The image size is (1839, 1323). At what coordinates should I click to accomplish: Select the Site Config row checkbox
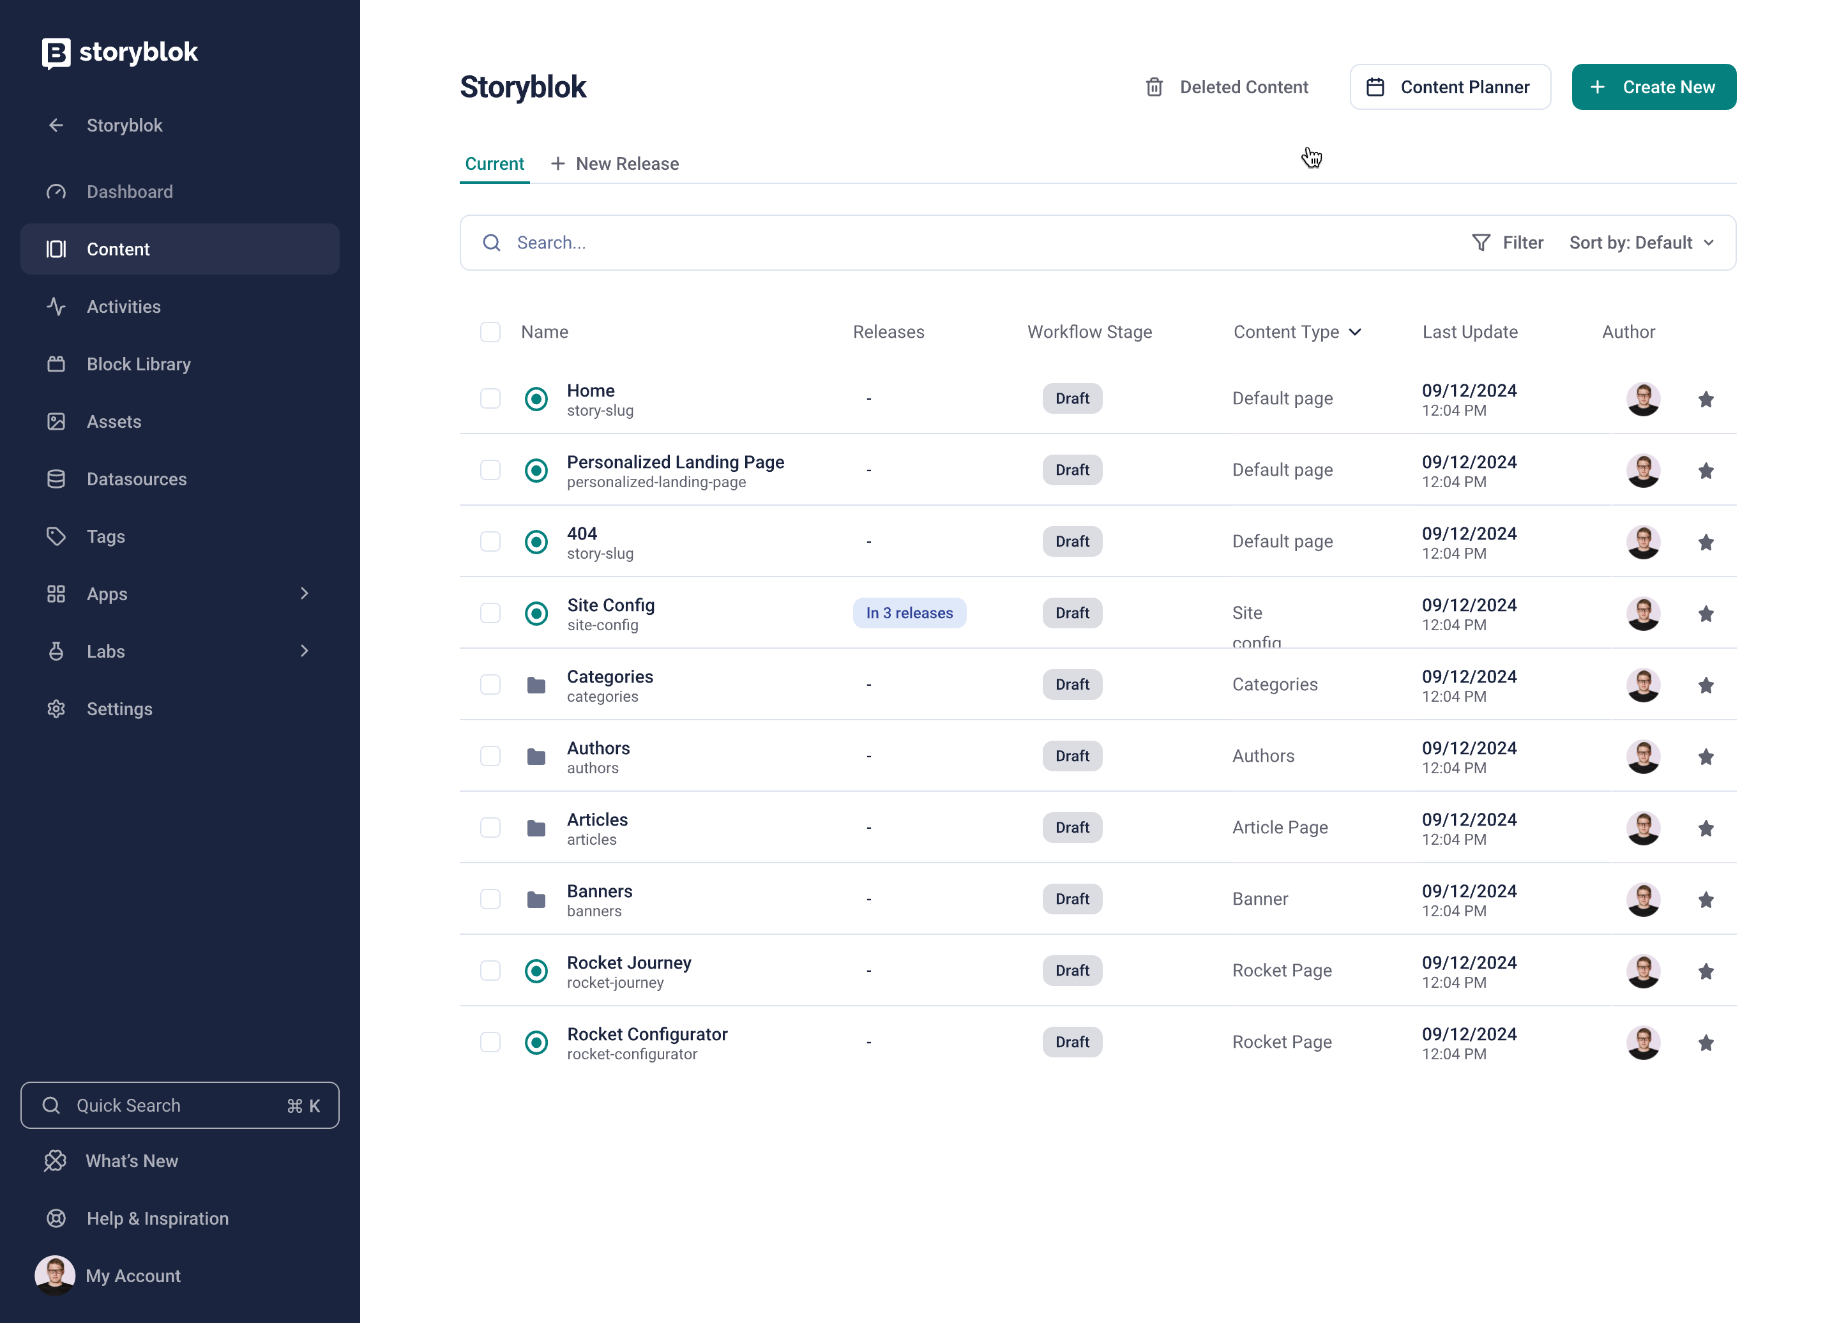point(490,613)
